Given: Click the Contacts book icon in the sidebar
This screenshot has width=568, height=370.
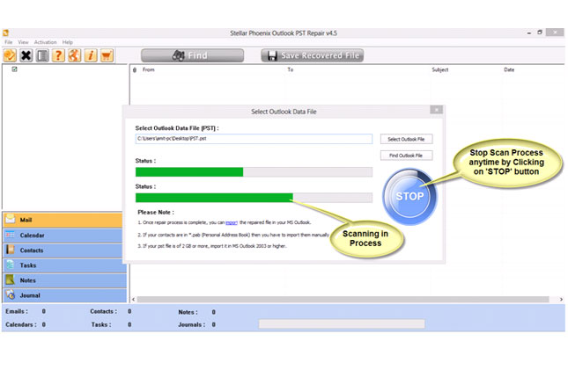Looking at the screenshot, I should pyautogui.click(x=11, y=250).
